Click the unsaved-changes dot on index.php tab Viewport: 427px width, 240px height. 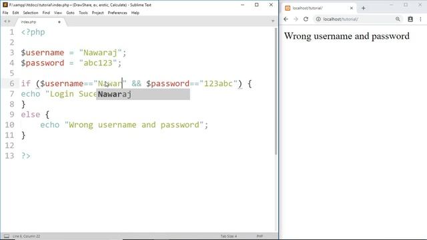[x=59, y=22]
